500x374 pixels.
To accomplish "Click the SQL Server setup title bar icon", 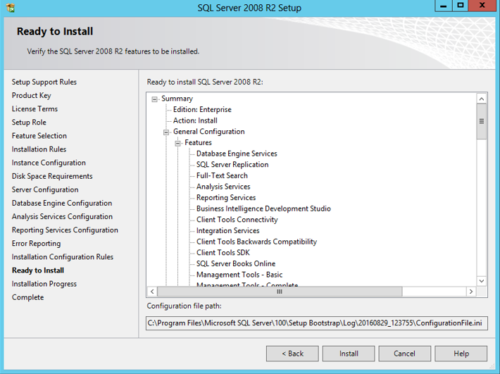I will pyautogui.click(x=10, y=7).
